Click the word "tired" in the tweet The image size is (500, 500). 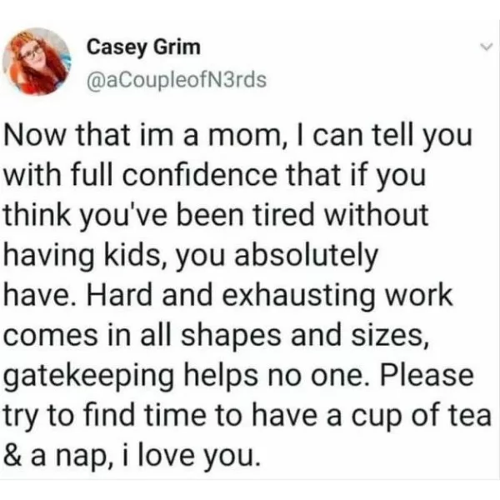(283, 215)
